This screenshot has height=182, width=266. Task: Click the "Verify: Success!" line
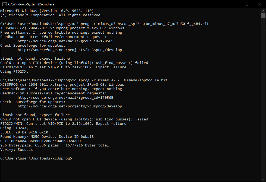pos(18,149)
